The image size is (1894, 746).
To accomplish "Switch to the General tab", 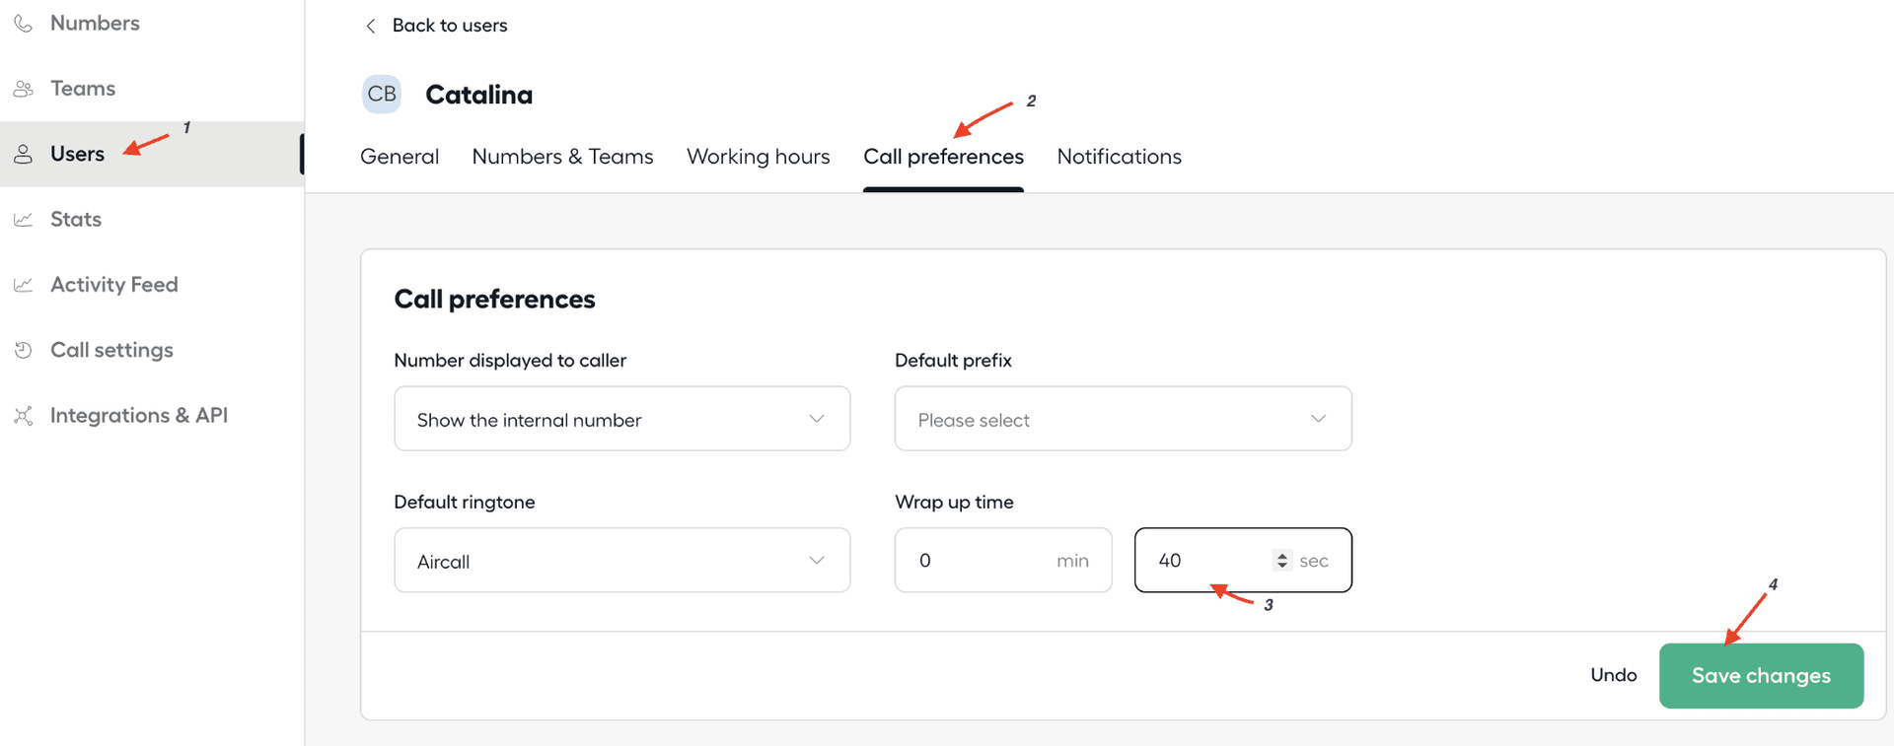I will (400, 157).
